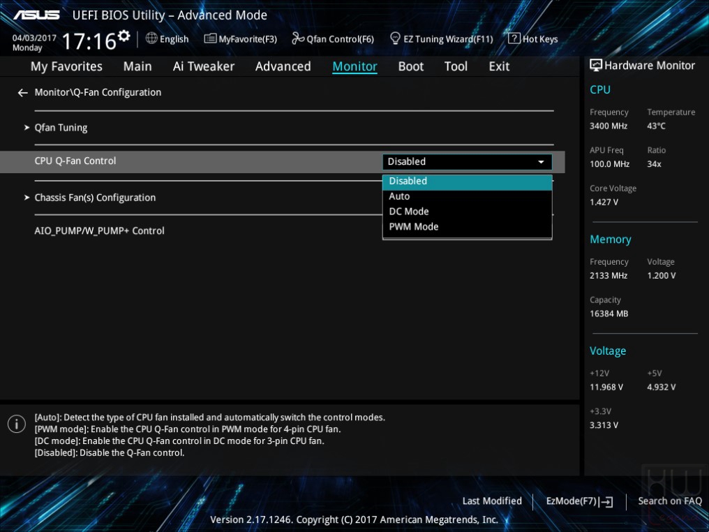Switch to the Main tab
709x532 pixels.
click(137, 66)
